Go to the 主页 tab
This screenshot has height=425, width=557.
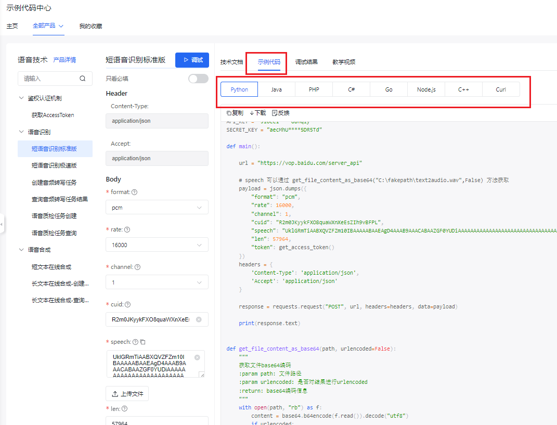click(x=12, y=26)
